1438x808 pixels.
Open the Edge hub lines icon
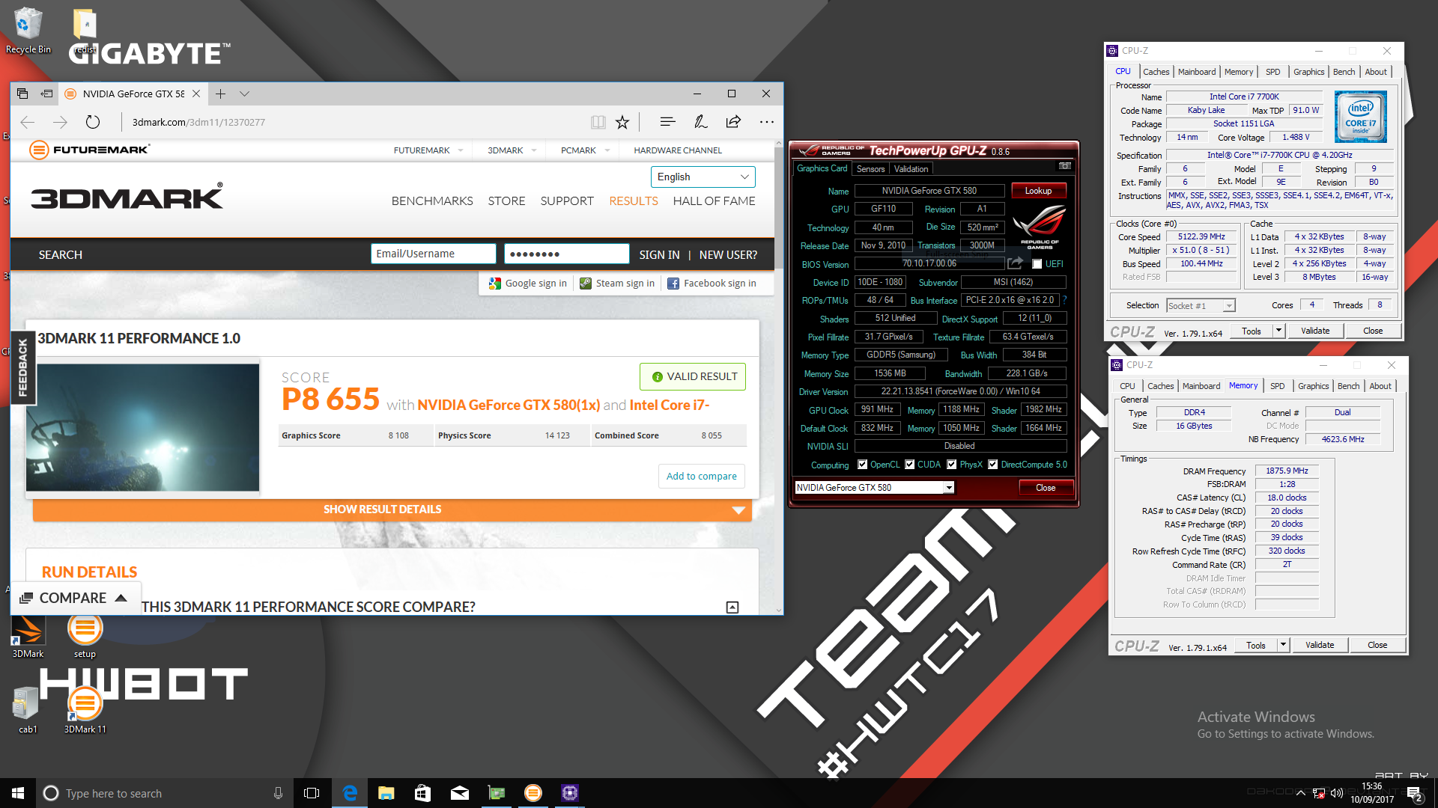click(x=668, y=122)
